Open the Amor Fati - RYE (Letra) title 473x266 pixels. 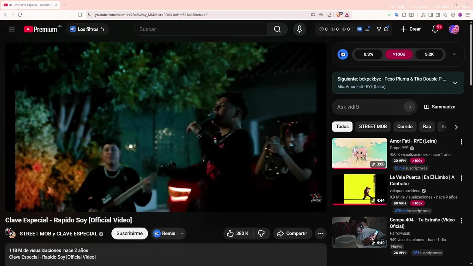pyautogui.click(x=413, y=141)
